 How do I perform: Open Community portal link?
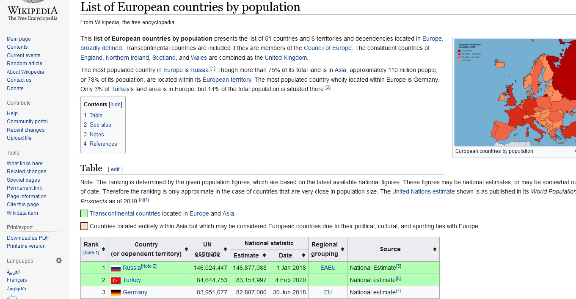click(27, 122)
